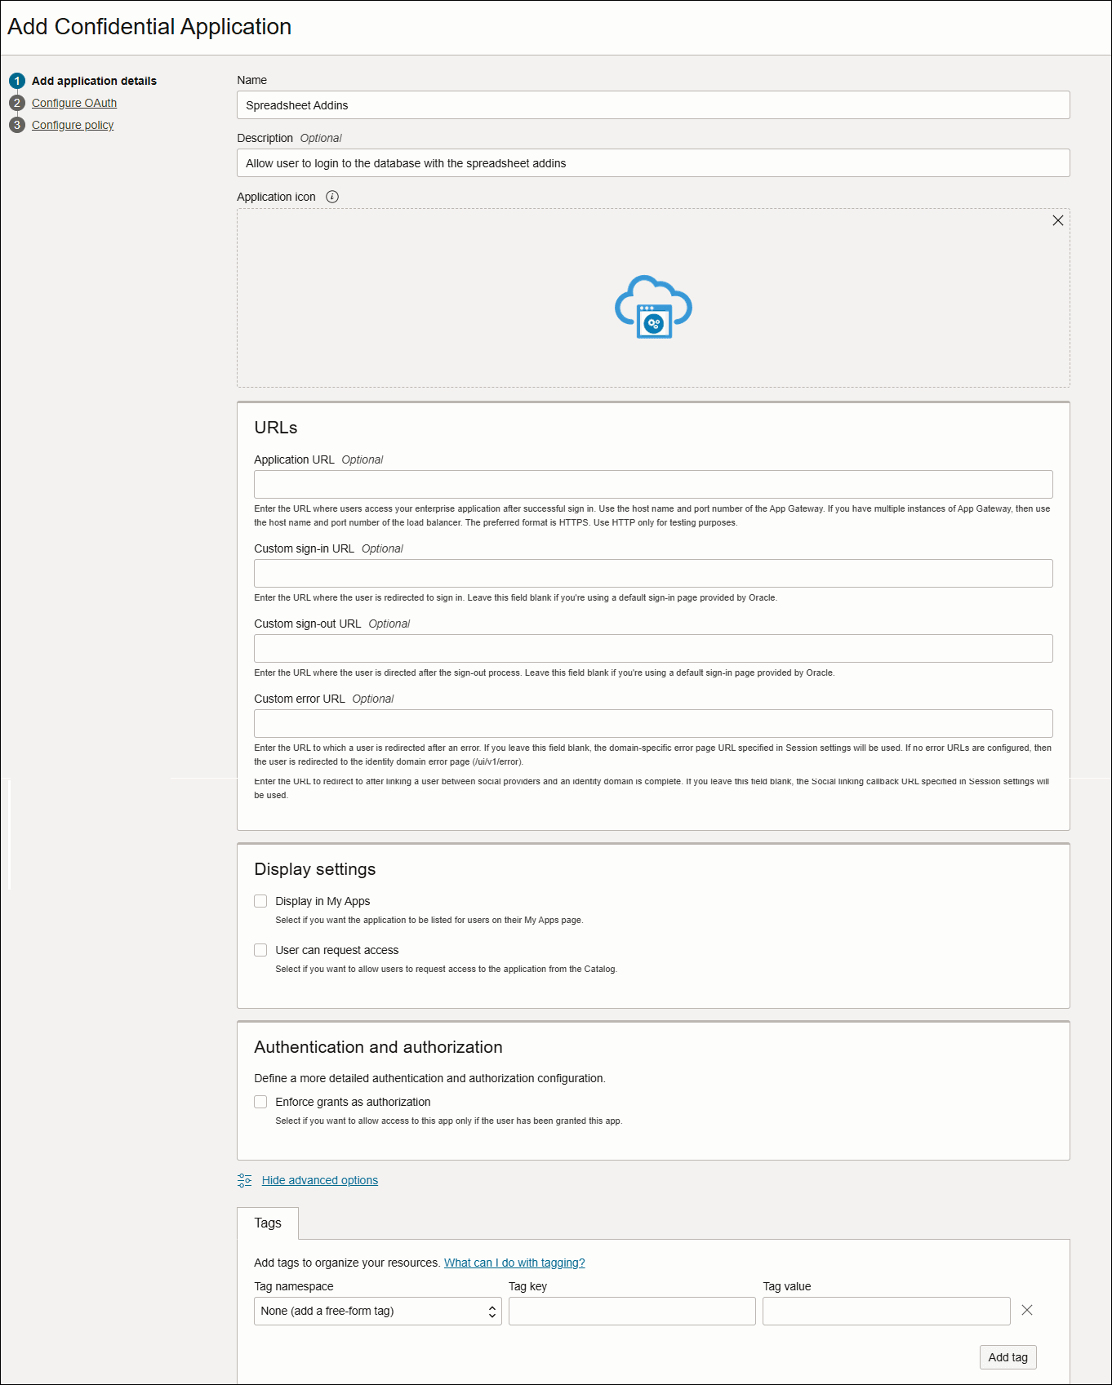Screen dimensions: 1112x1385
Task: Click the advanced options sliders icon
Action: pos(244,1180)
